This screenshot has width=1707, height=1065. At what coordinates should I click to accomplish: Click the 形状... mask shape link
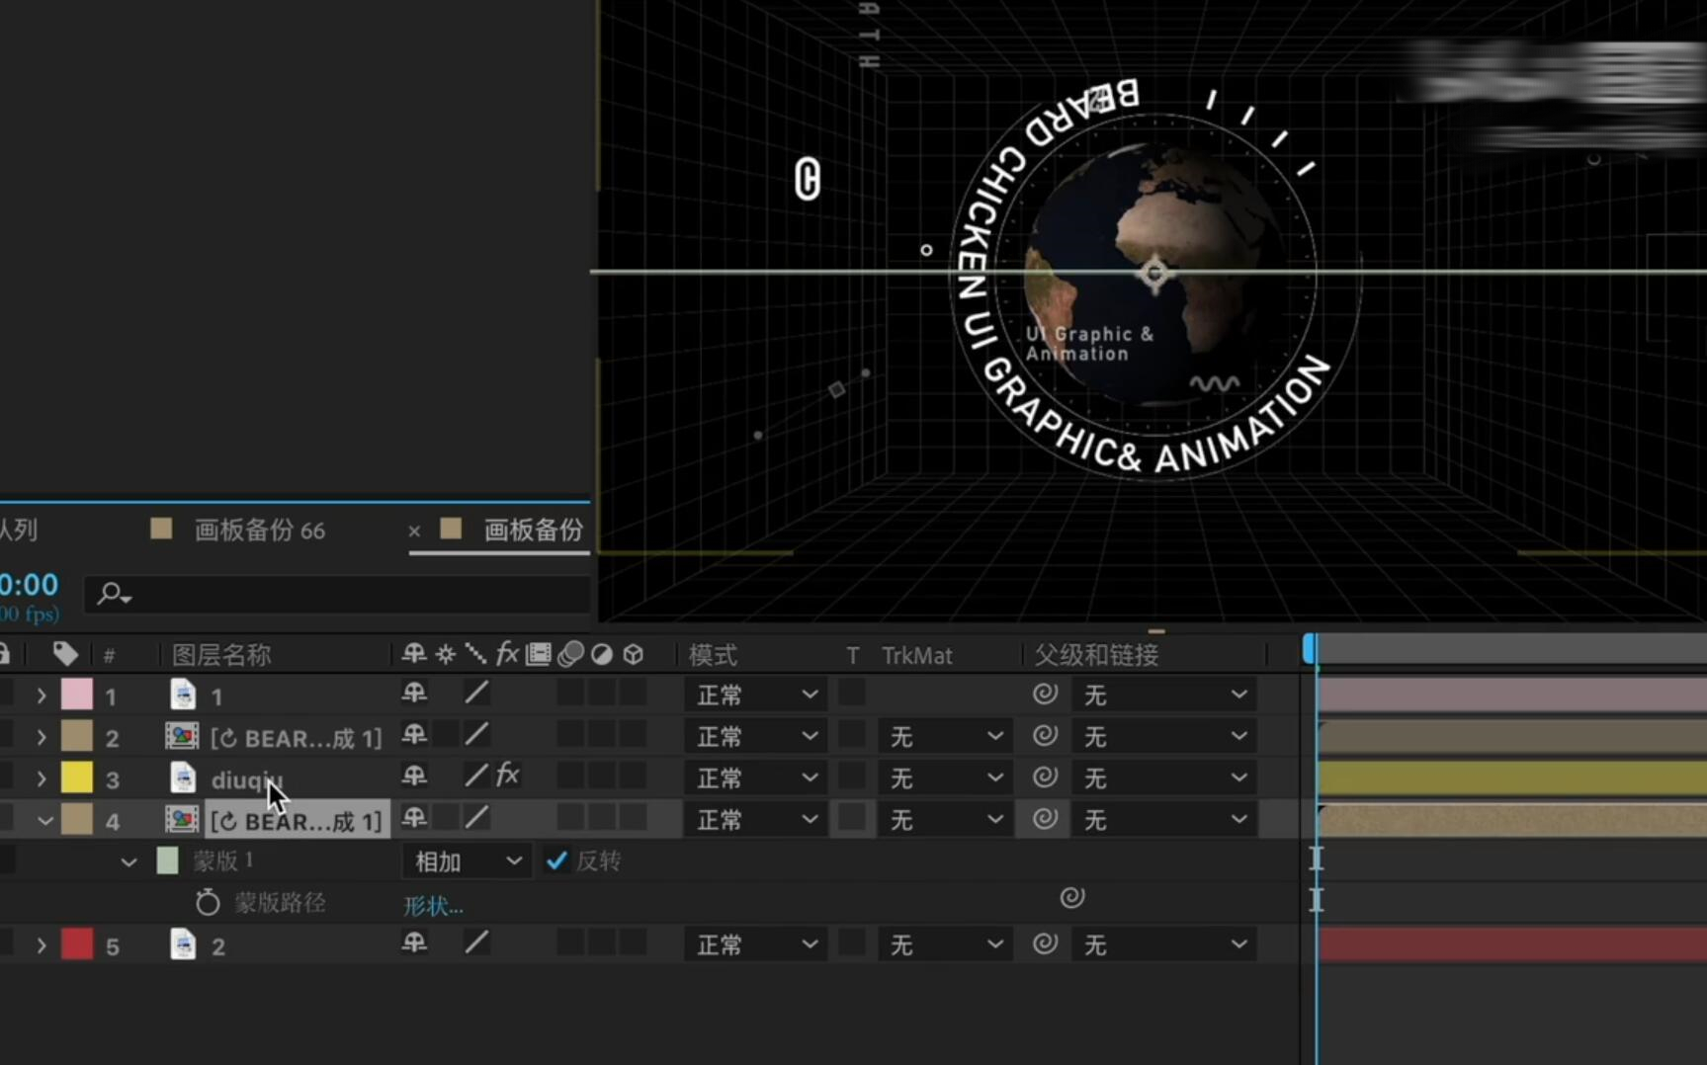433,905
